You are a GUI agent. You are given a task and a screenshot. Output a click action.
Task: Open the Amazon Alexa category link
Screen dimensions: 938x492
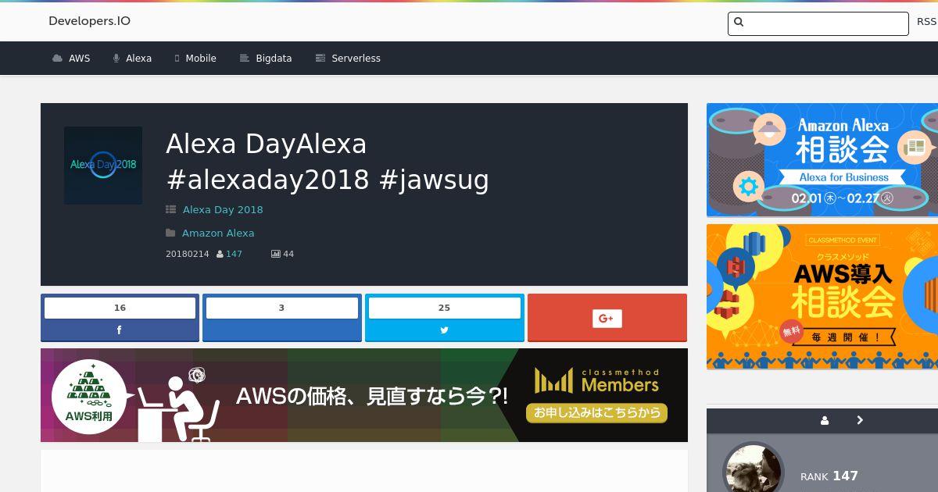click(x=218, y=233)
